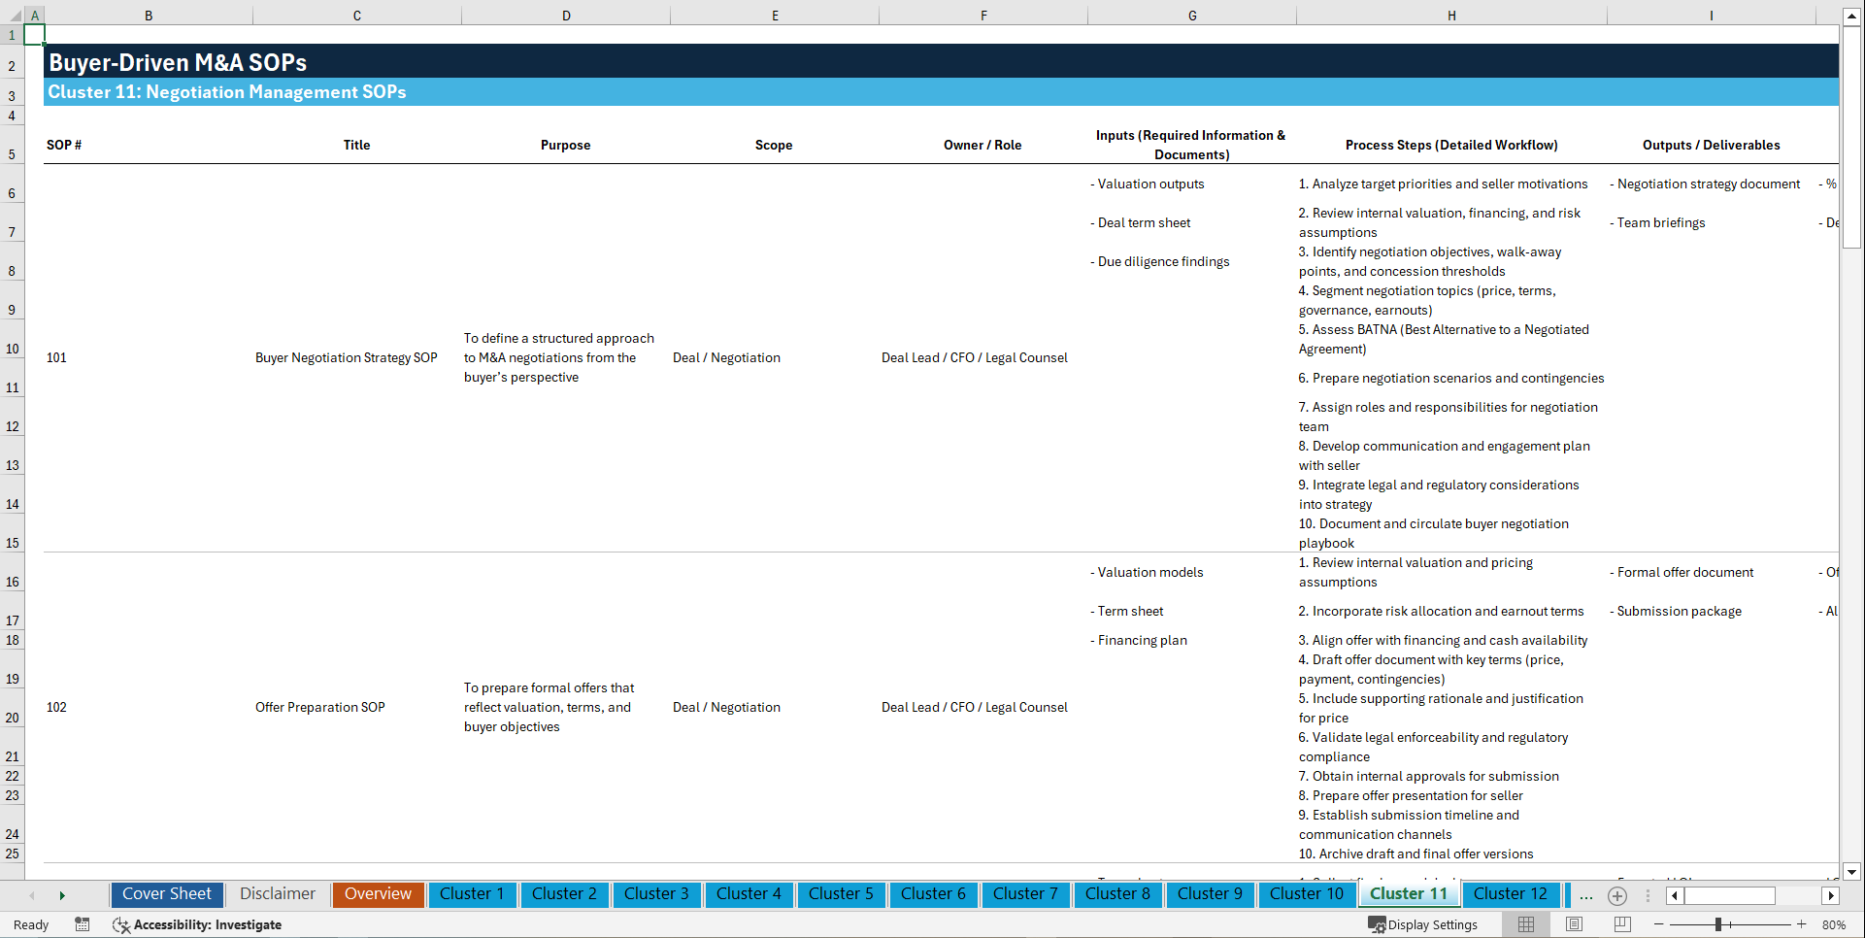The height and width of the screenshot is (938, 1865).
Task: Zoom in using the plus control
Action: coord(1802,924)
